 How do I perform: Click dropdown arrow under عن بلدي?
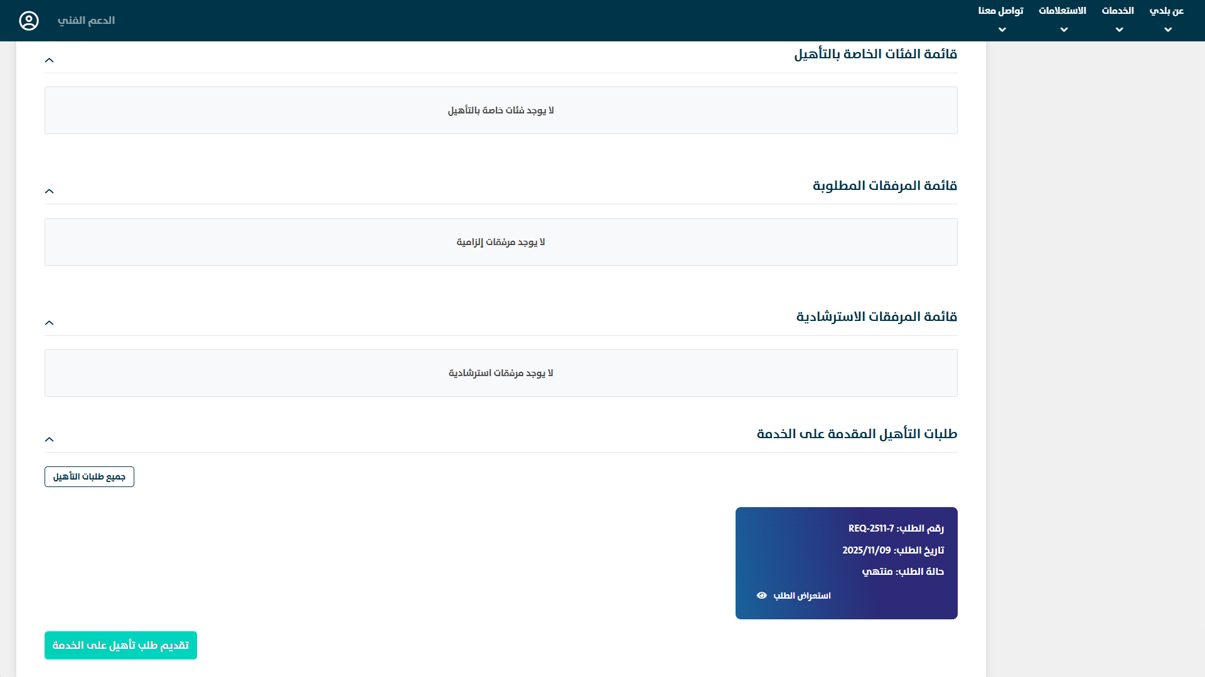tap(1167, 29)
